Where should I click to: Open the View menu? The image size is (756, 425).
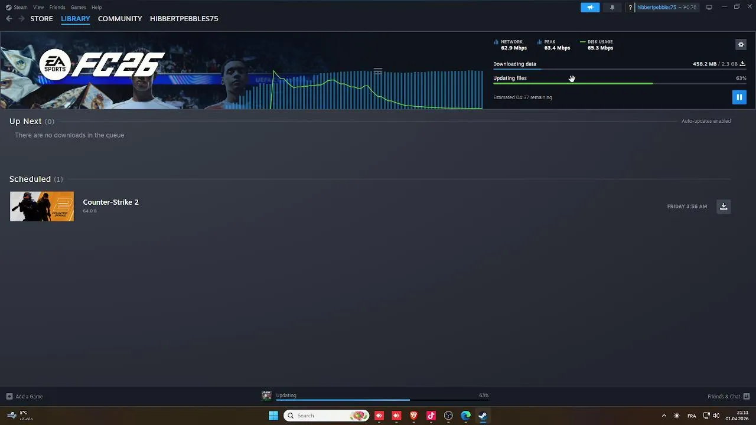[38, 7]
